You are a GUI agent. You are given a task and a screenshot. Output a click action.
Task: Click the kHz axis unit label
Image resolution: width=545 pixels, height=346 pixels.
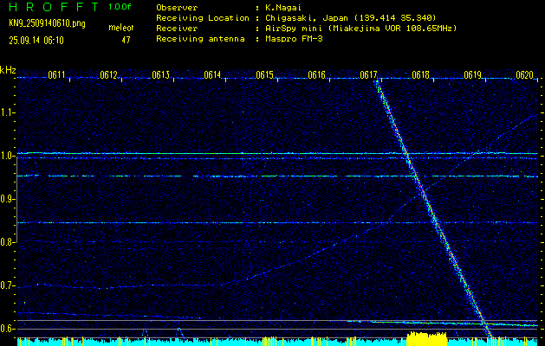8,70
